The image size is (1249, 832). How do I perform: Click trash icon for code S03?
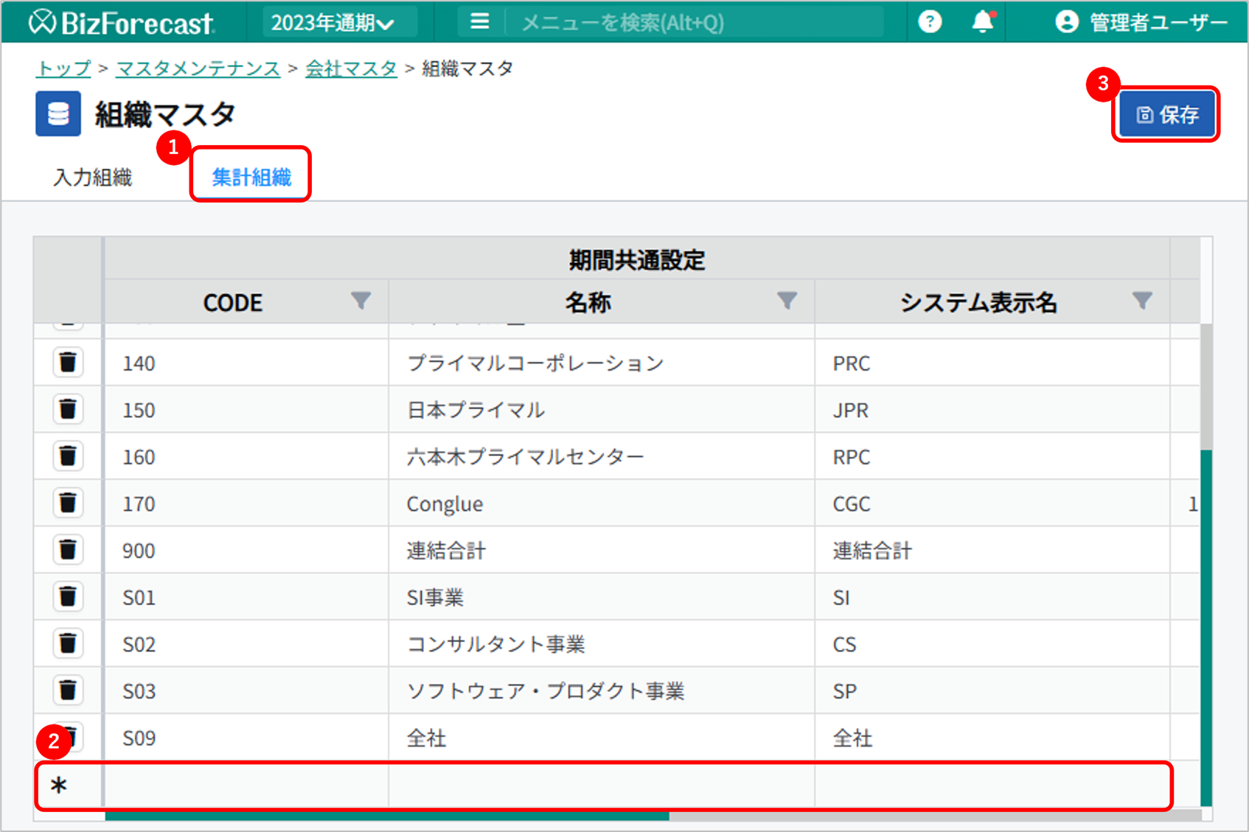point(68,691)
